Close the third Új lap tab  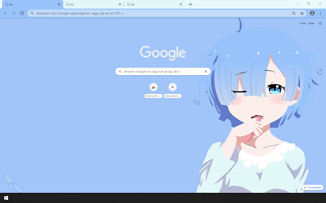[x=181, y=5]
